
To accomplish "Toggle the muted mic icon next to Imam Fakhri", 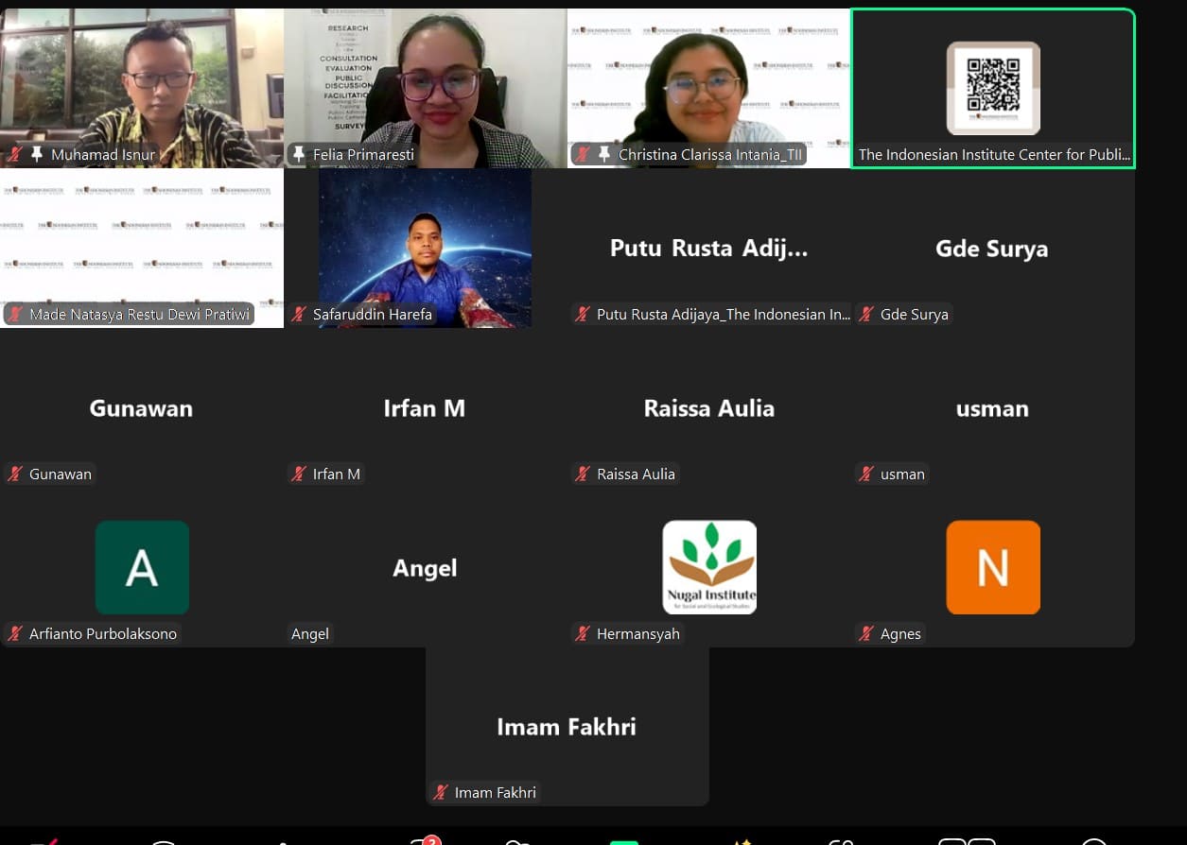I will (442, 793).
